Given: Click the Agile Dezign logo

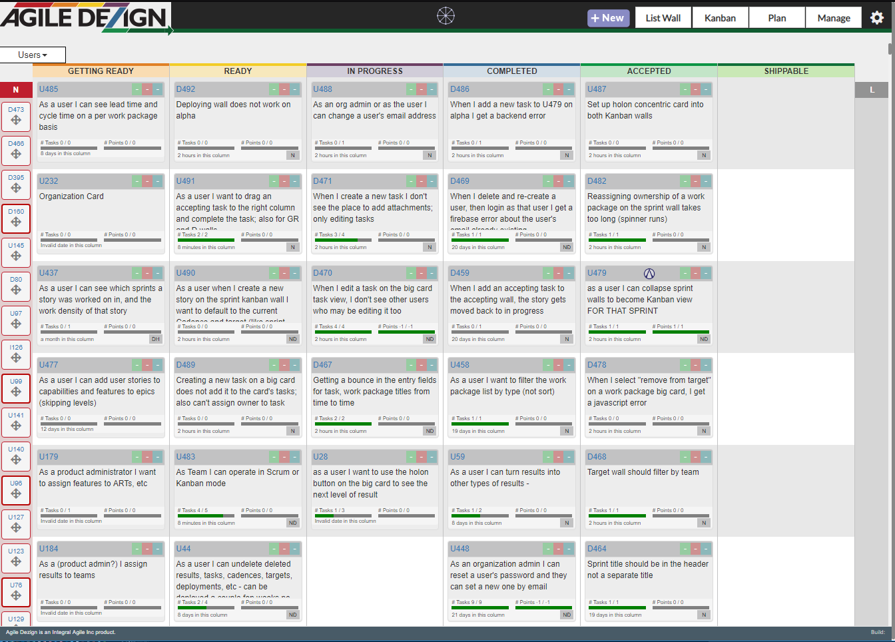Looking at the screenshot, I should coord(85,18).
